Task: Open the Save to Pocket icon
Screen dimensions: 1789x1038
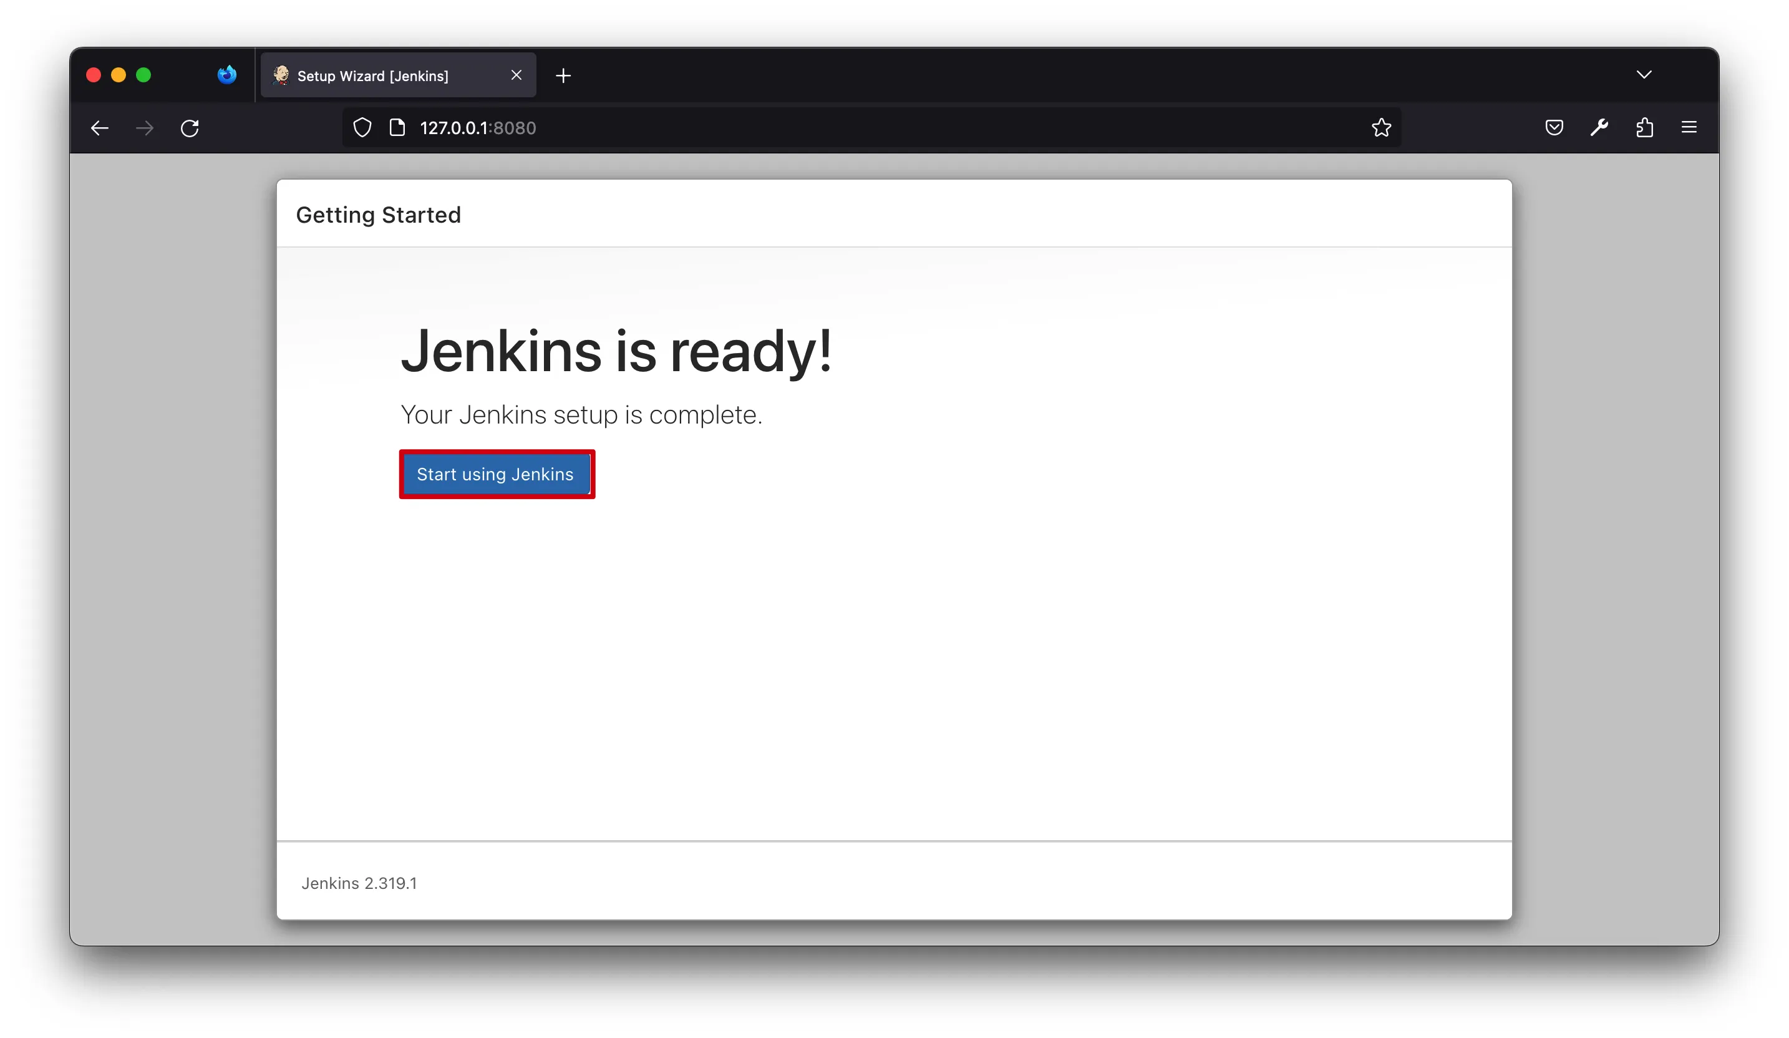Action: pyautogui.click(x=1554, y=128)
